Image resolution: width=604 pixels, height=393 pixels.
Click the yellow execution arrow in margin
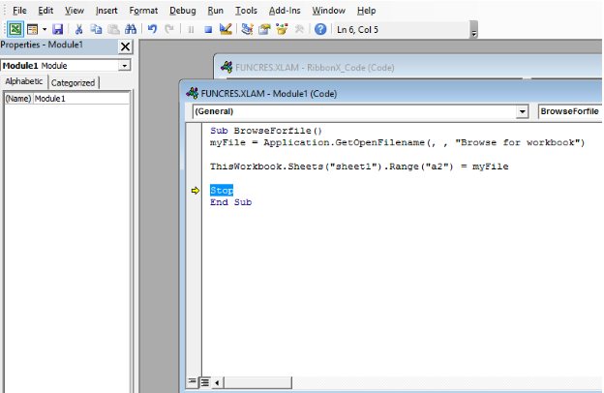tap(196, 191)
